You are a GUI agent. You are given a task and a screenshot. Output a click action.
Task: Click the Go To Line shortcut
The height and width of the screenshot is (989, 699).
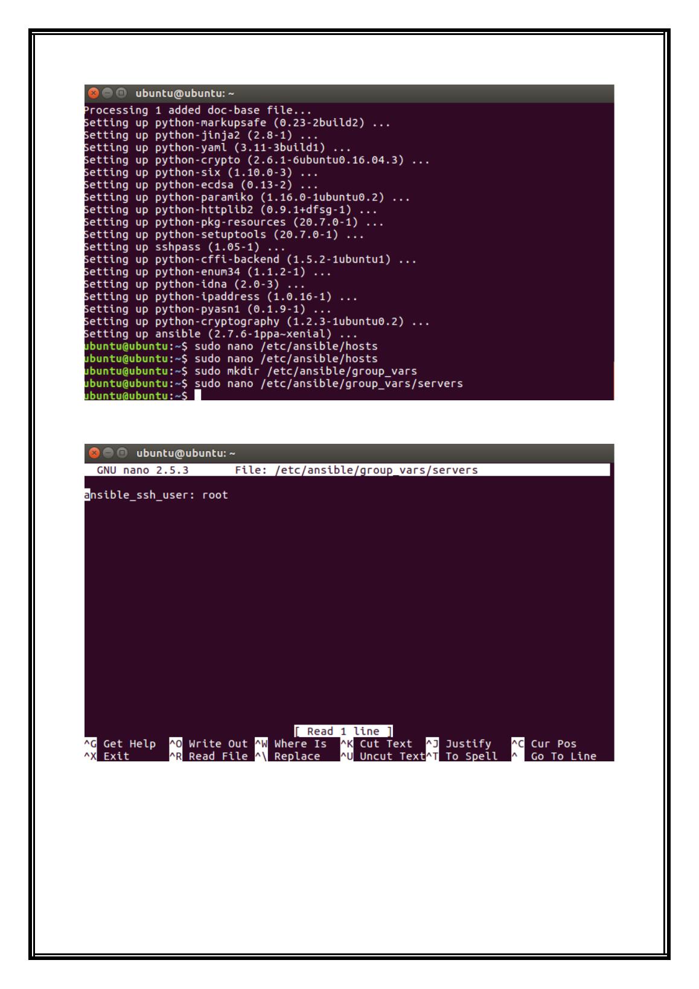(554, 756)
